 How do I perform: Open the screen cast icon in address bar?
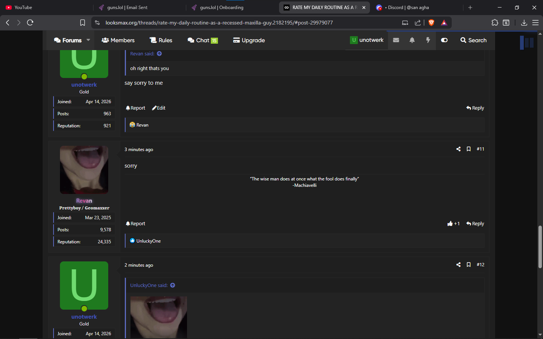(x=405, y=23)
